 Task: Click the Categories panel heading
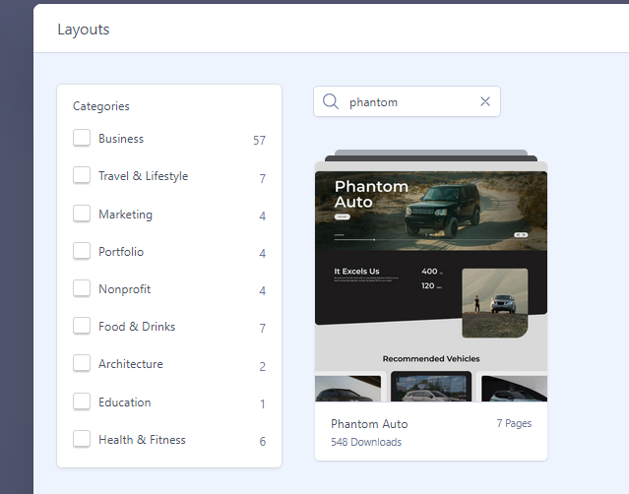click(101, 106)
